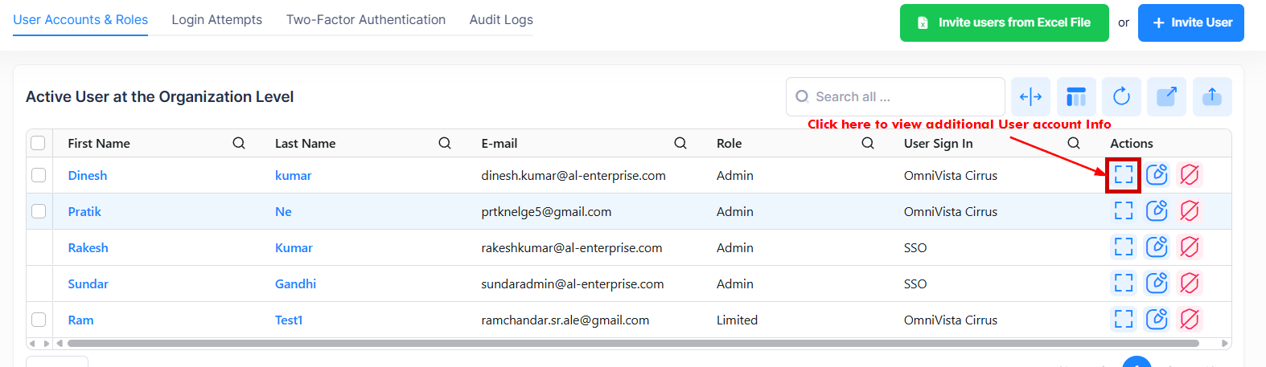Click the scrollbar right arrow
This screenshot has width=1266, height=367.
[1225, 343]
